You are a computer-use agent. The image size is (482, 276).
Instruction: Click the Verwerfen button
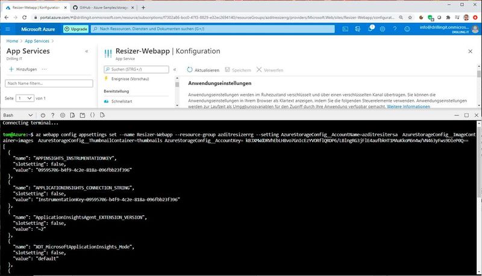pyautogui.click(x=270, y=70)
